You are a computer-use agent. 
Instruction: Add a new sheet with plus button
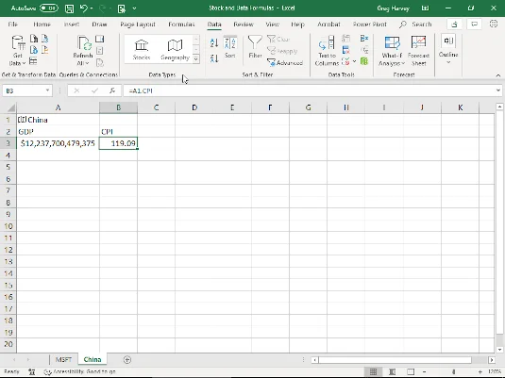coord(127,360)
